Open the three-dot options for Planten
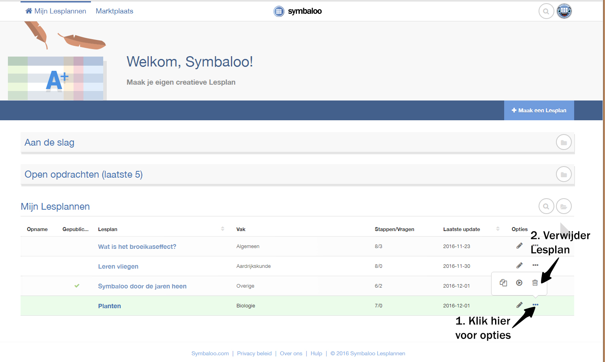Viewport: 605px width, 362px height. point(535,305)
